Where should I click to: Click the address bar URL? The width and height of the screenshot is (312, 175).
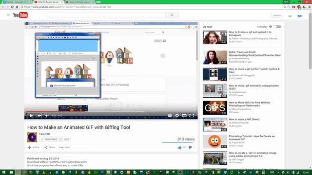[67, 7]
